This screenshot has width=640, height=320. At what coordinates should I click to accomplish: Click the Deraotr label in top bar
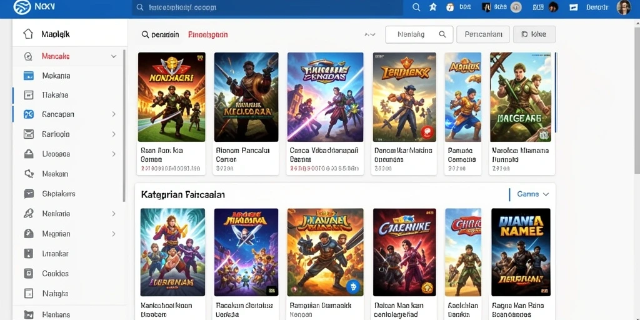[x=597, y=7]
